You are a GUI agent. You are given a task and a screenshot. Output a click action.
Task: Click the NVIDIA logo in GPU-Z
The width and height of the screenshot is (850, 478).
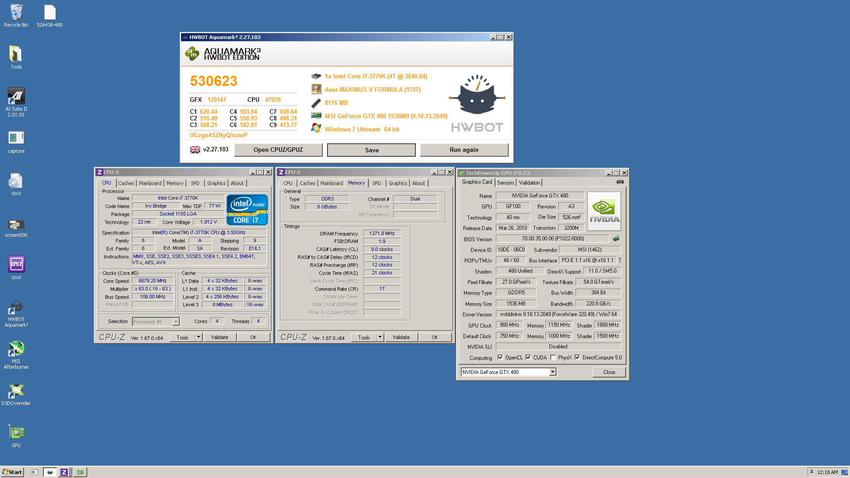point(604,211)
